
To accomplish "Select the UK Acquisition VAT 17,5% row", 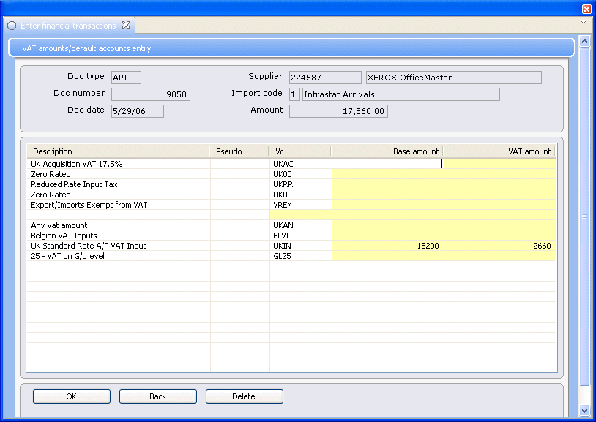I will click(x=117, y=164).
